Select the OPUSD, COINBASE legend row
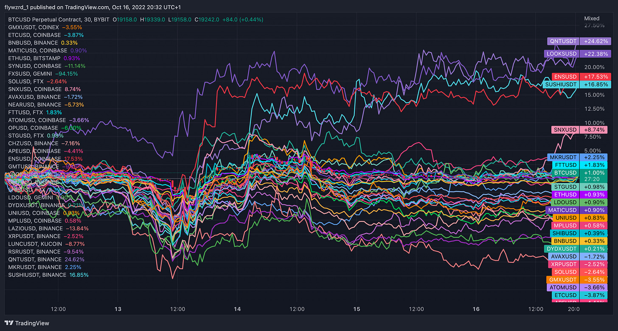 [x=45, y=128]
